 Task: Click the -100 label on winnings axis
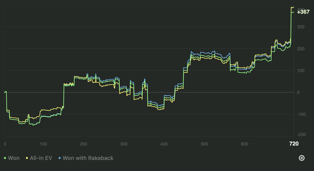click(301, 114)
